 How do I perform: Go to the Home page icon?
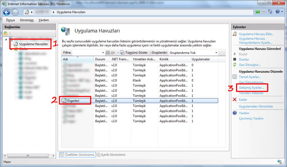click(x=270, y=12)
